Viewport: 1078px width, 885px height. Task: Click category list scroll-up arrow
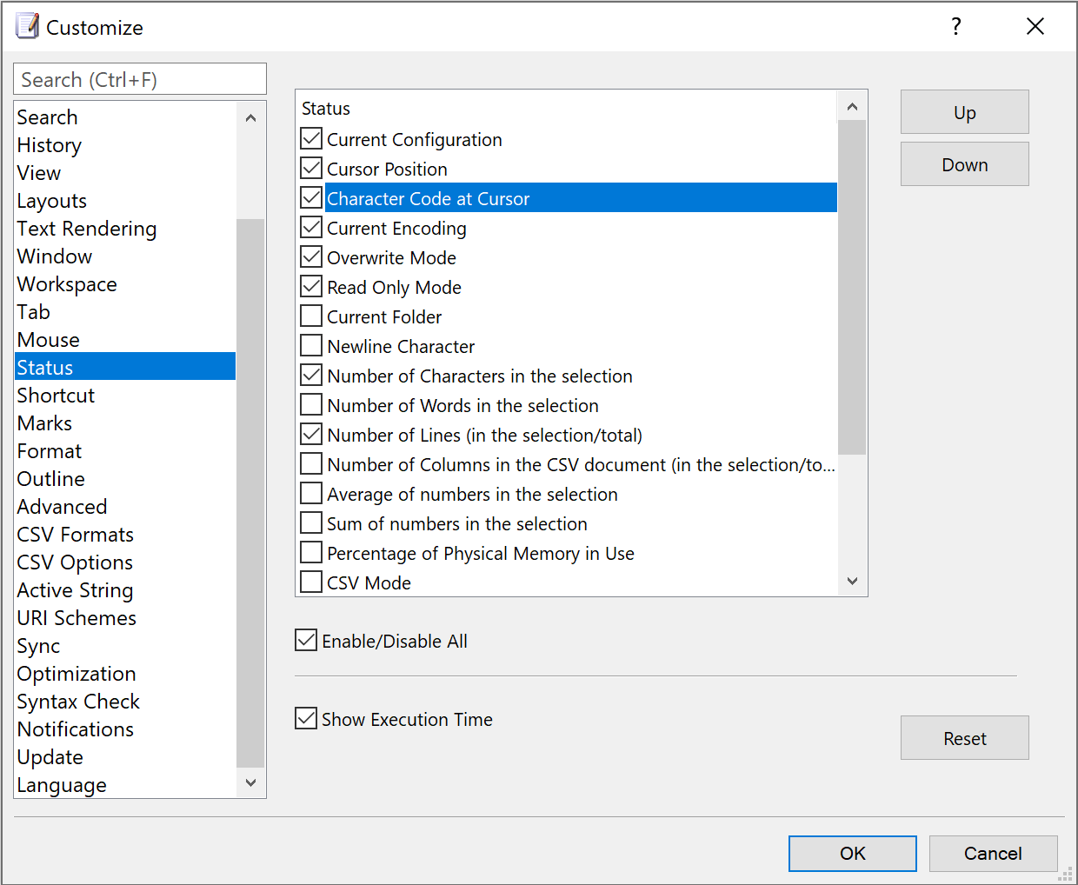point(250,117)
